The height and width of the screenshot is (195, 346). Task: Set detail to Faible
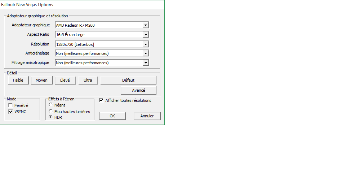tap(18, 80)
